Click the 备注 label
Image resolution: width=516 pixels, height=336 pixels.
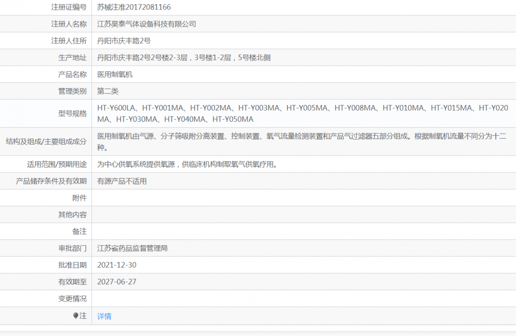click(79, 231)
